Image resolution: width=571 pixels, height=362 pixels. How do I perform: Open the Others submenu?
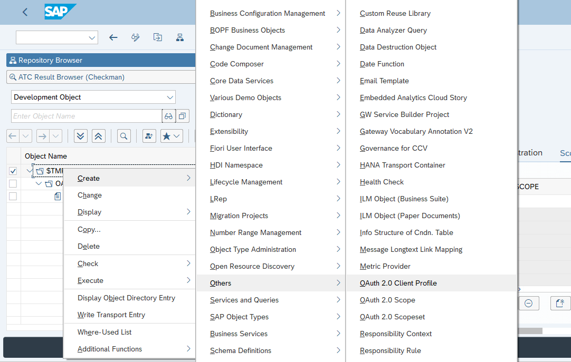coord(271,283)
